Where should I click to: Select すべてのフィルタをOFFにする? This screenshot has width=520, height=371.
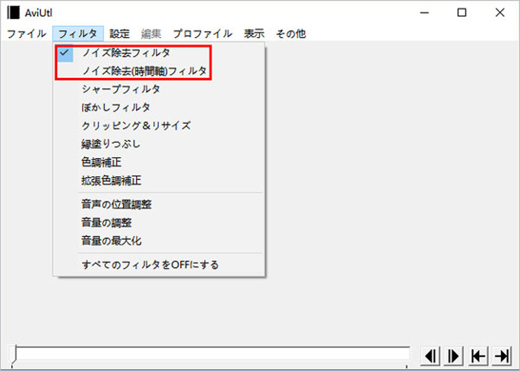[150, 265]
